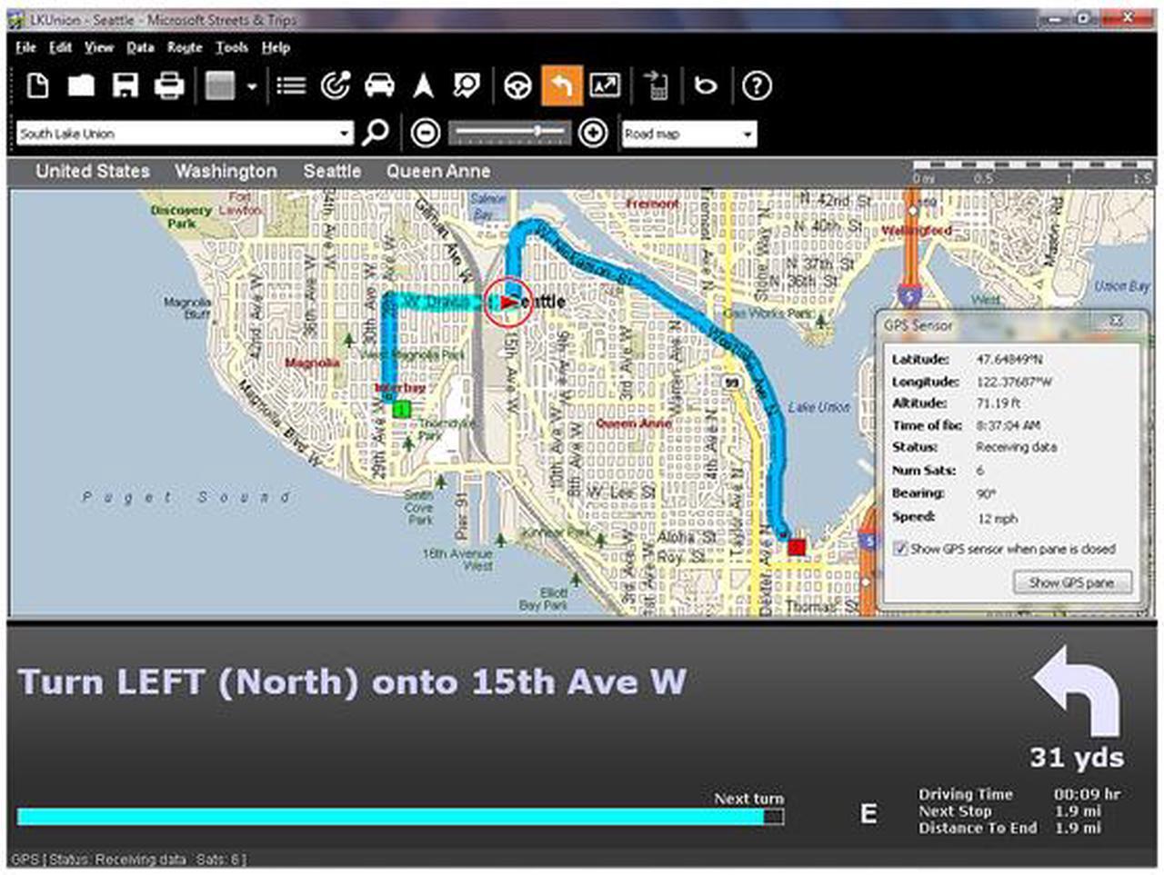Click the full screen map icon
This screenshot has width=1164, height=875.
point(605,85)
